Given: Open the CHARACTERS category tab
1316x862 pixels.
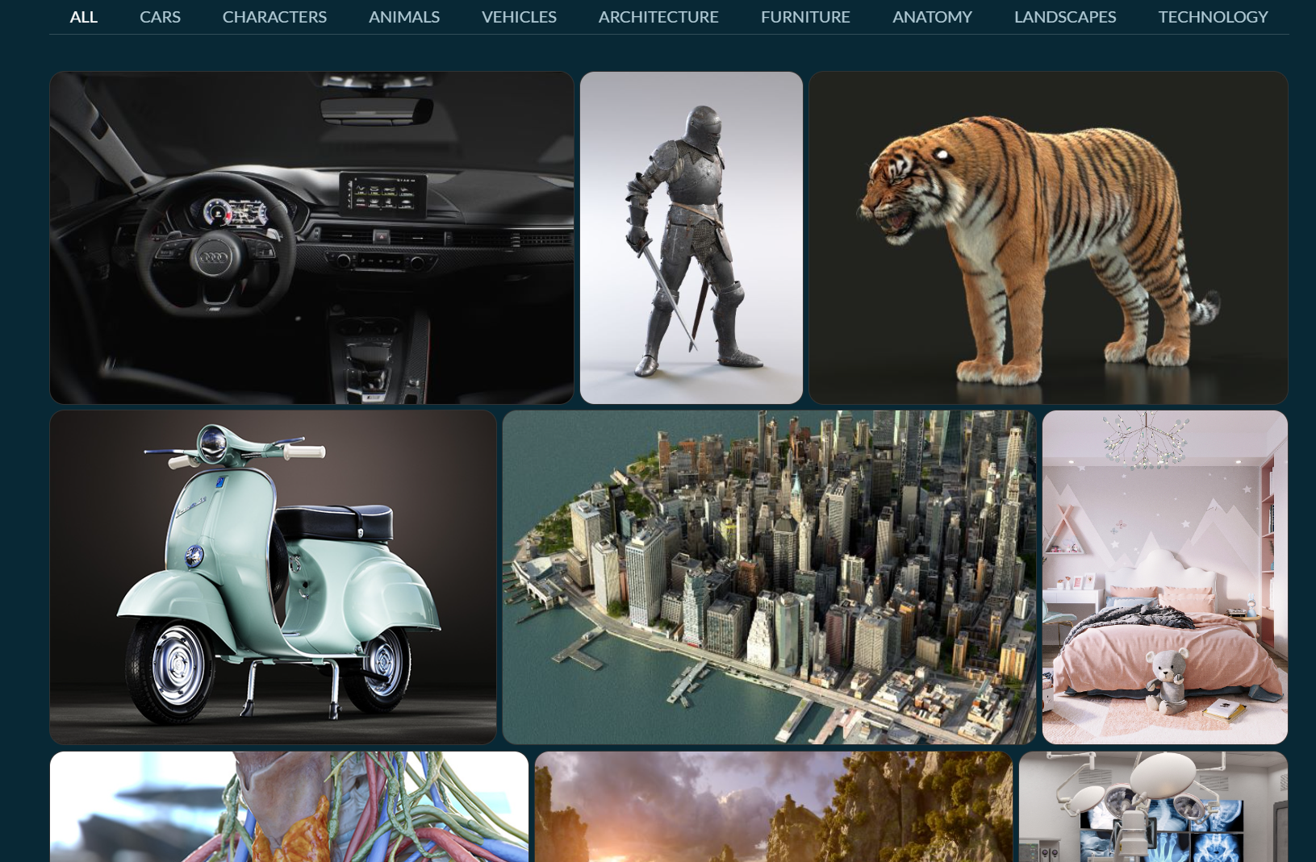Looking at the screenshot, I should 274,17.
